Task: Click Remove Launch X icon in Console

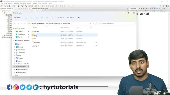Action: tap(142, 8)
